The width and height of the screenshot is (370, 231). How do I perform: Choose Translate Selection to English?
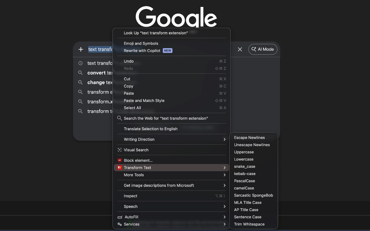coord(171,129)
